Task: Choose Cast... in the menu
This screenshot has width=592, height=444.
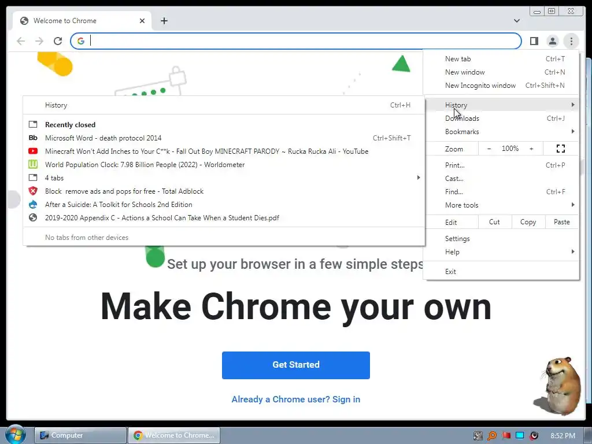Action: coord(501,178)
